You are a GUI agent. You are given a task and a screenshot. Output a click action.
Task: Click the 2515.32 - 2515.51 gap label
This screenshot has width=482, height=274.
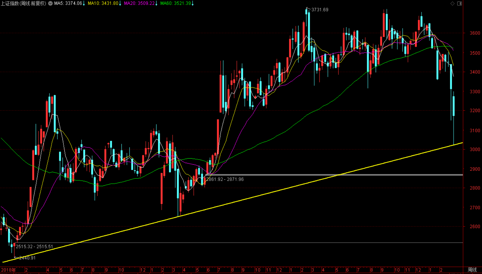point(34,247)
